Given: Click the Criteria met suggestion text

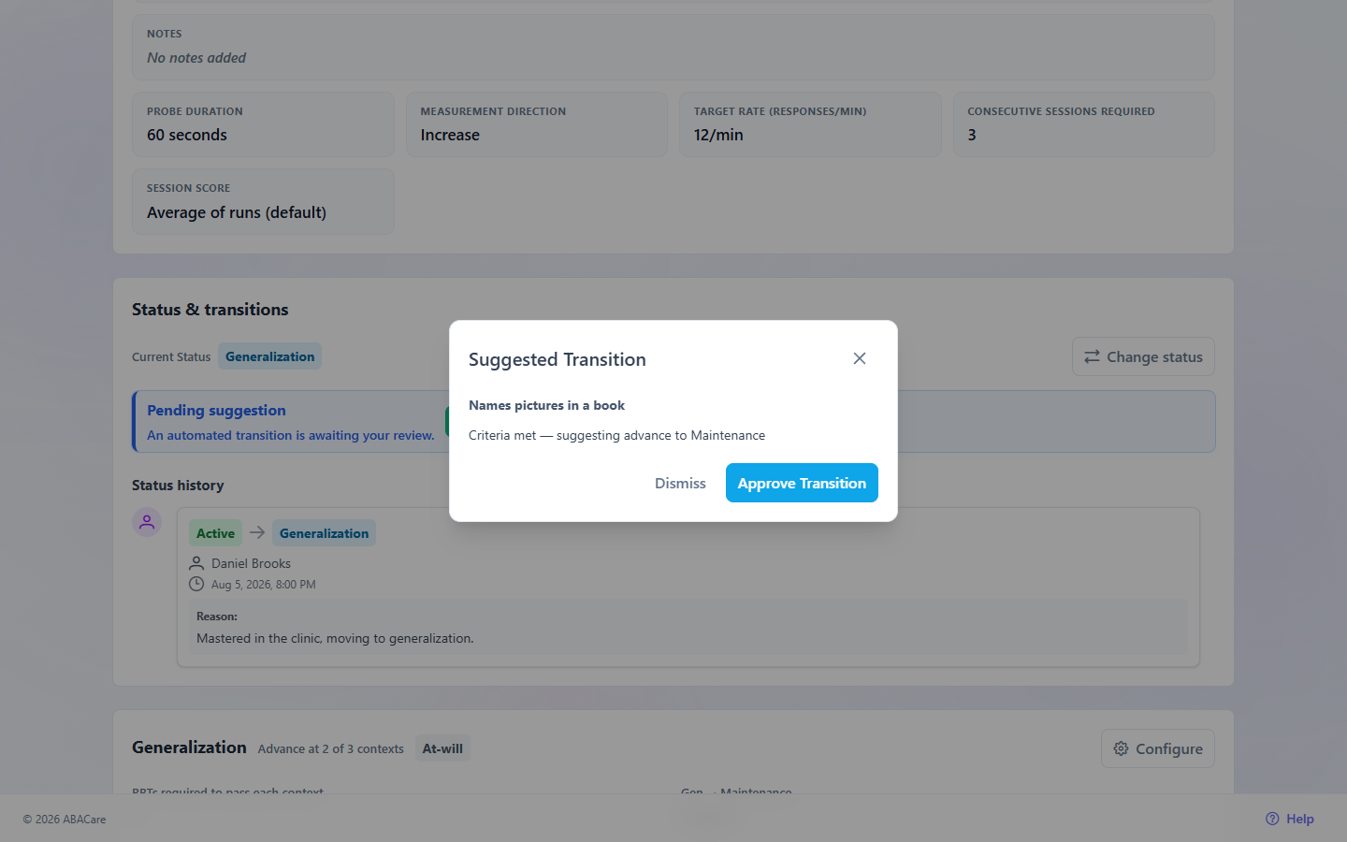Looking at the screenshot, I should pyautogui.click(x=616, y=435).
